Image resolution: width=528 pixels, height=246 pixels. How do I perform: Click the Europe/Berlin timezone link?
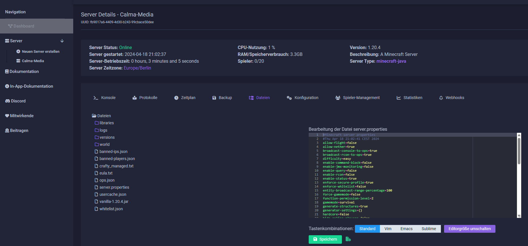coord(137,68)
